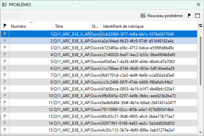
Task: Select identifier 90c65c37-3fd6-4905-afc4-3bbe17b77aa7
Action: click(138, 116)
